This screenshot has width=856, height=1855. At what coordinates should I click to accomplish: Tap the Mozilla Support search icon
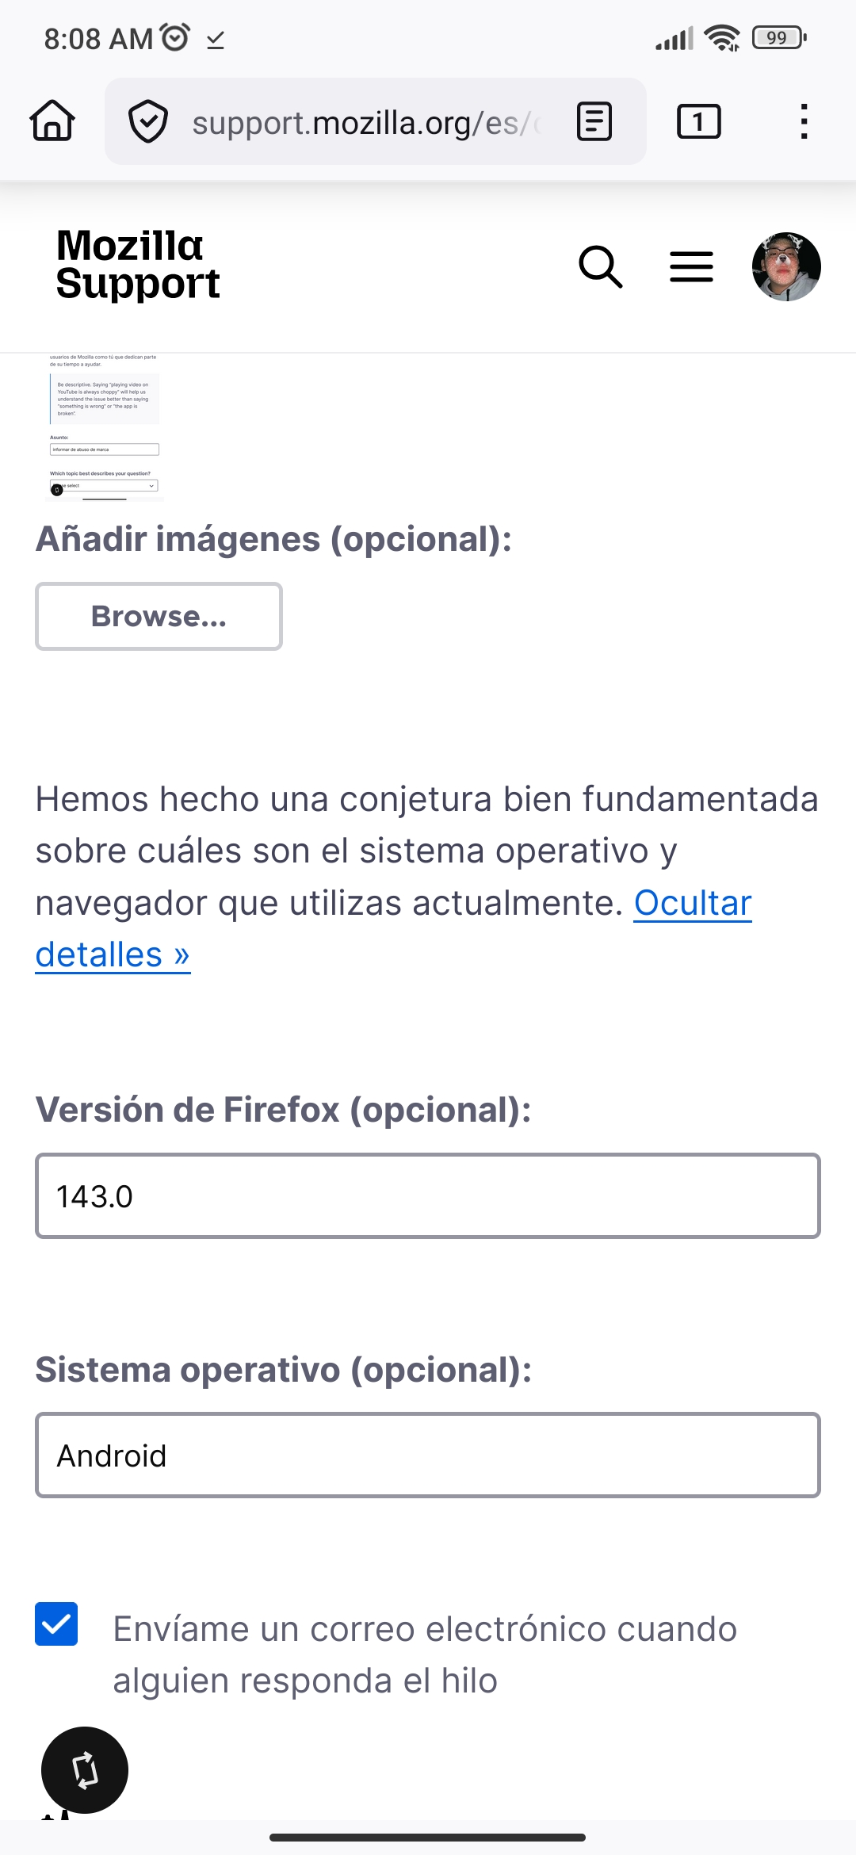click(600, 266)
